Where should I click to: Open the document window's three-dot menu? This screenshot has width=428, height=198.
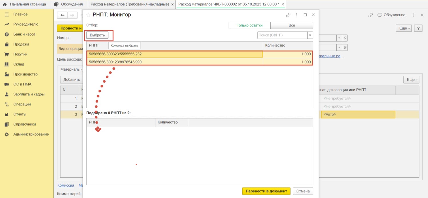414,15
